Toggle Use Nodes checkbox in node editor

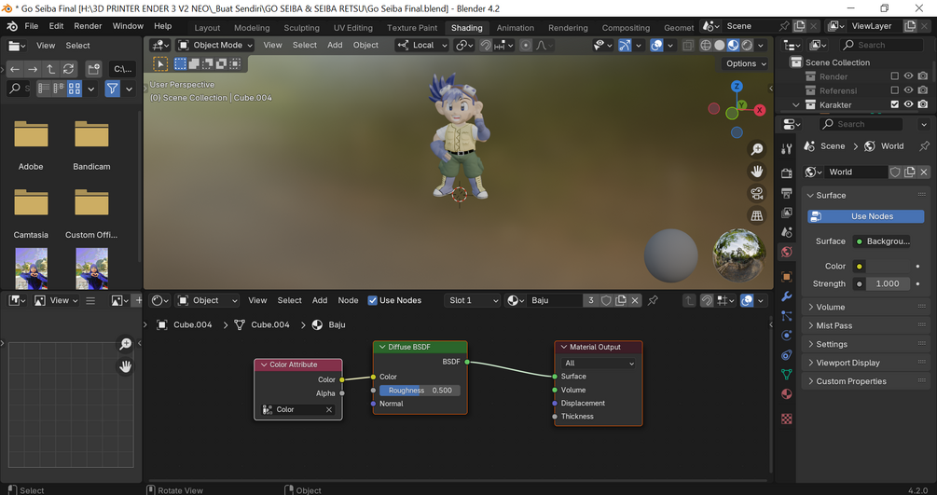point(372,300)
